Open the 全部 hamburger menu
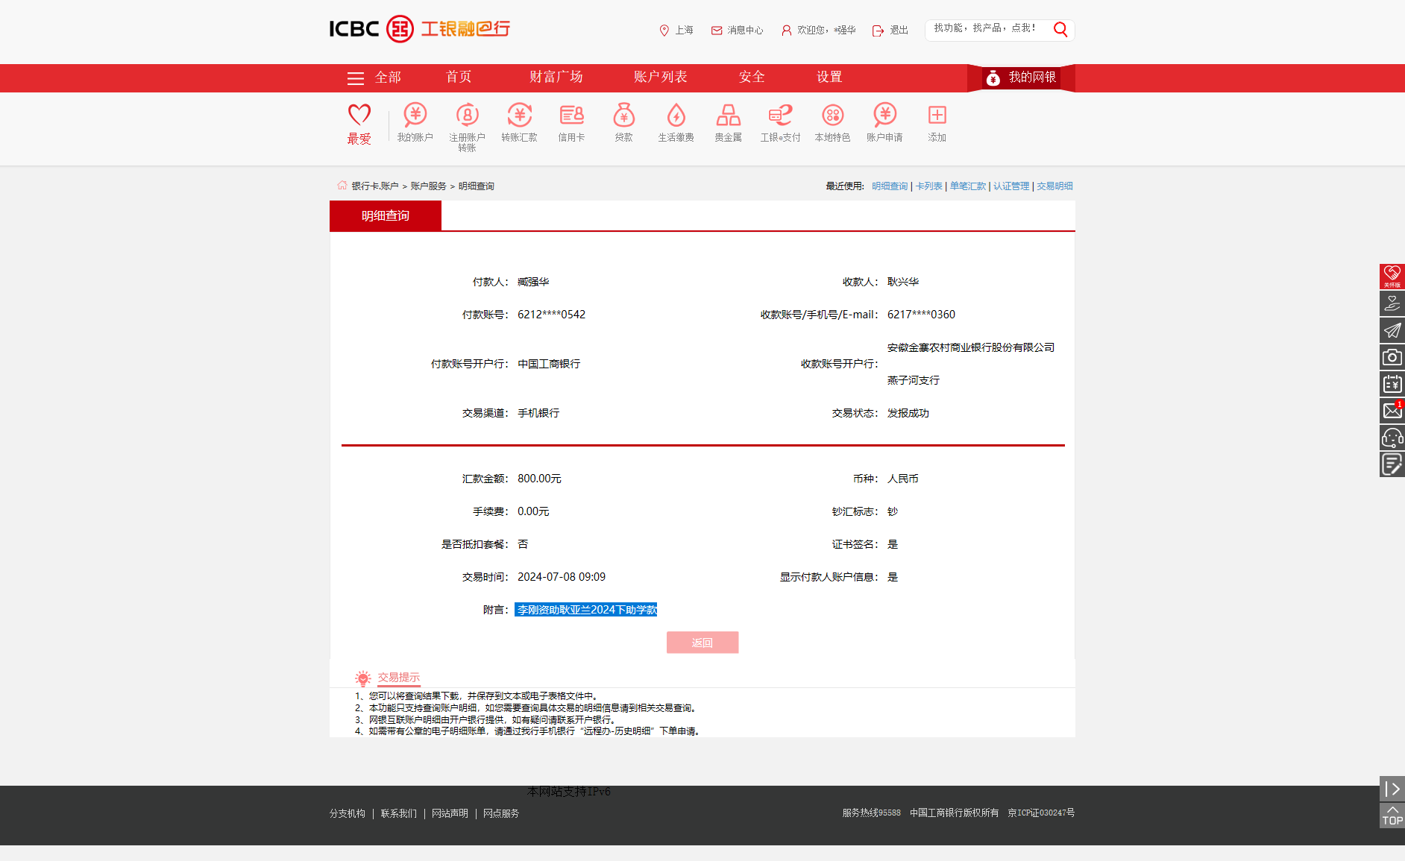The height and width of the screenshot is (861, 1405). pos(374,78)
